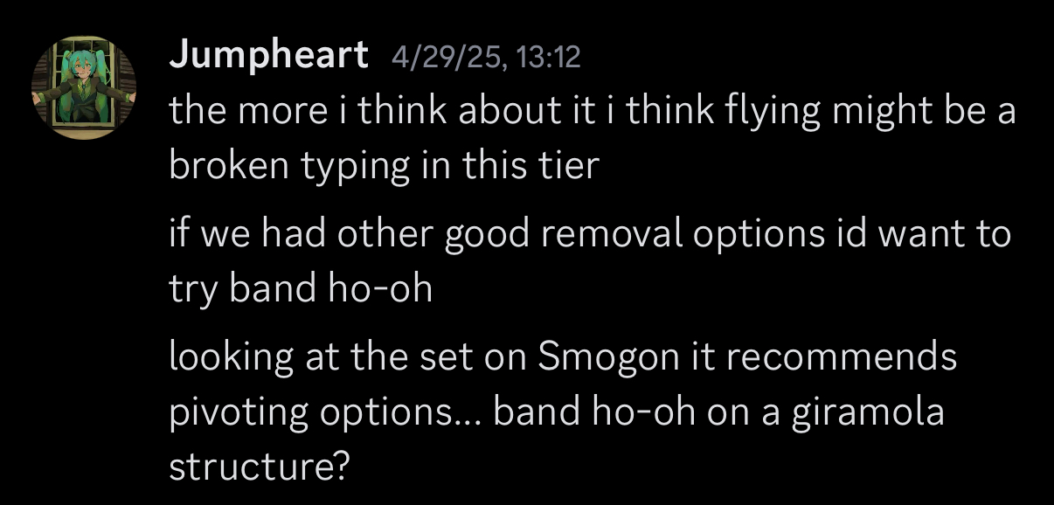This screenshot has width=1054, height=505.
Task: Click the line "broken typing in this tier"
Action: tap(384, 165)
